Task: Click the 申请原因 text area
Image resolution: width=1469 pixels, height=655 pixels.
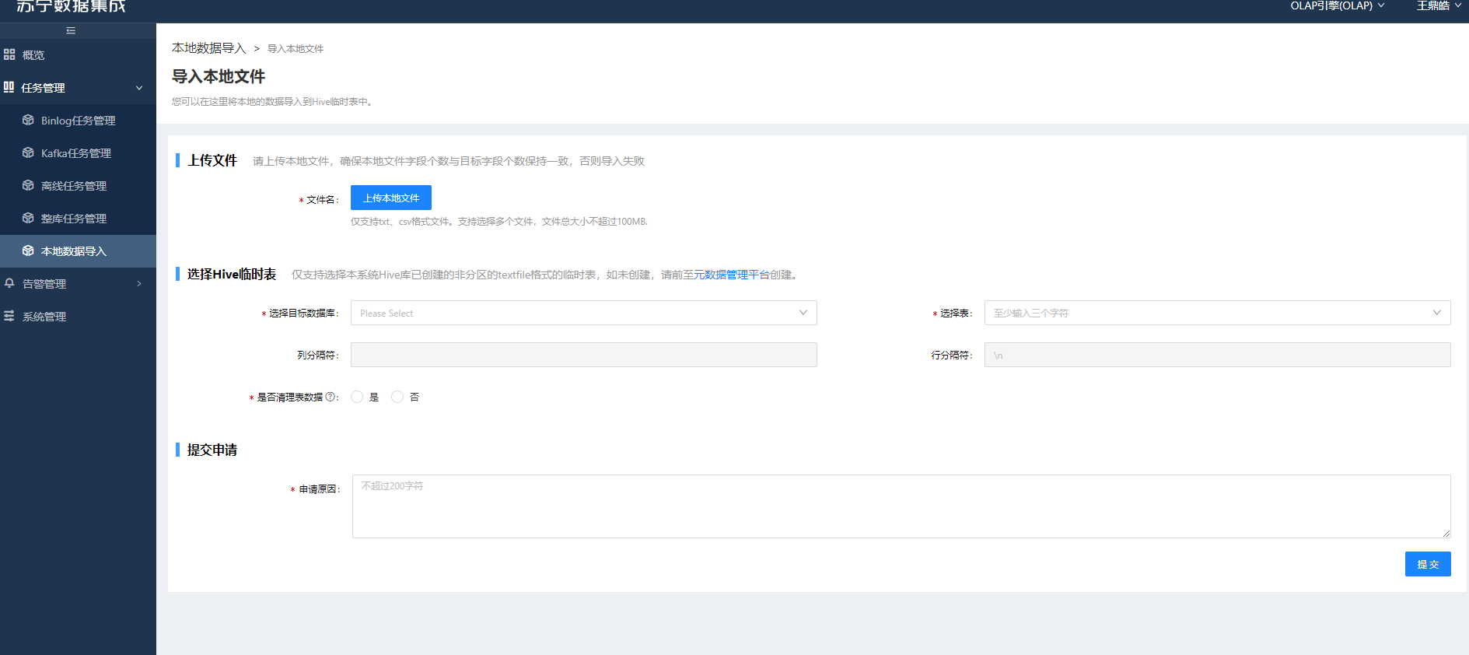Action: coord(901,506)
